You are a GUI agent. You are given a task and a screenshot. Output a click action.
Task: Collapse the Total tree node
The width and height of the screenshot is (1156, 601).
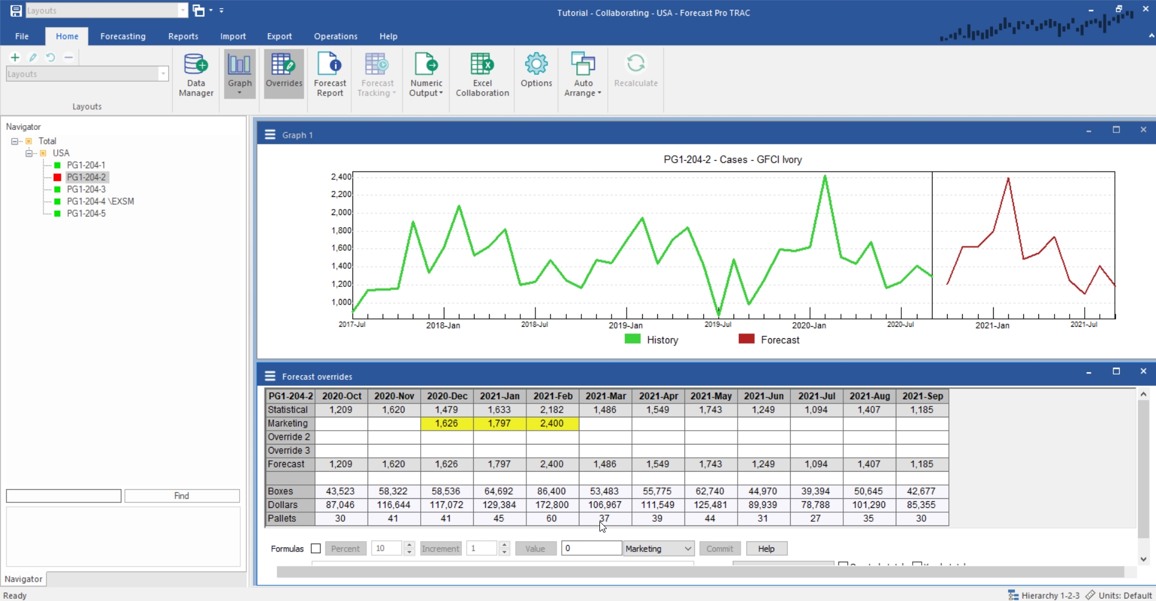pos(14,141)
